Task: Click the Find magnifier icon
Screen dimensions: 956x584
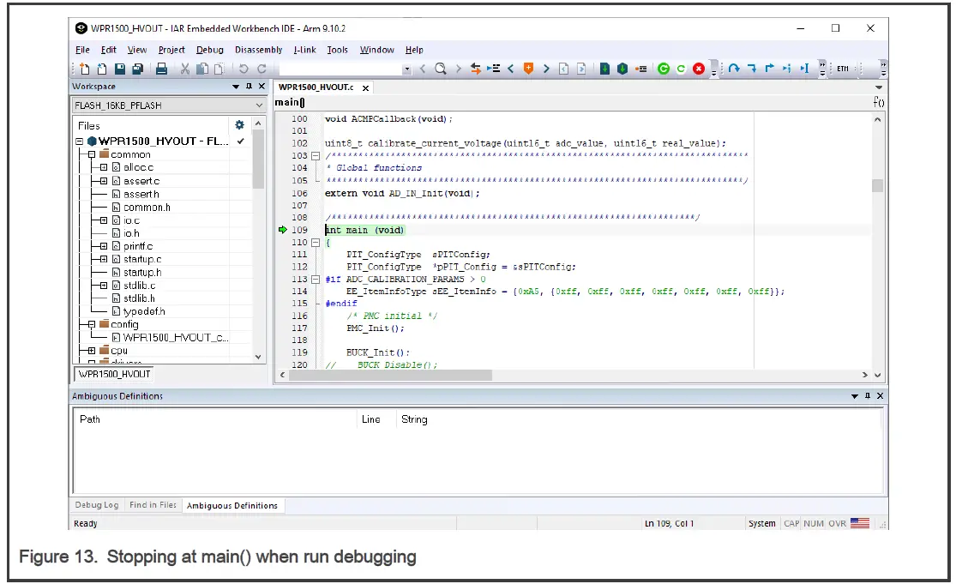Action: (x=441, y=69)
